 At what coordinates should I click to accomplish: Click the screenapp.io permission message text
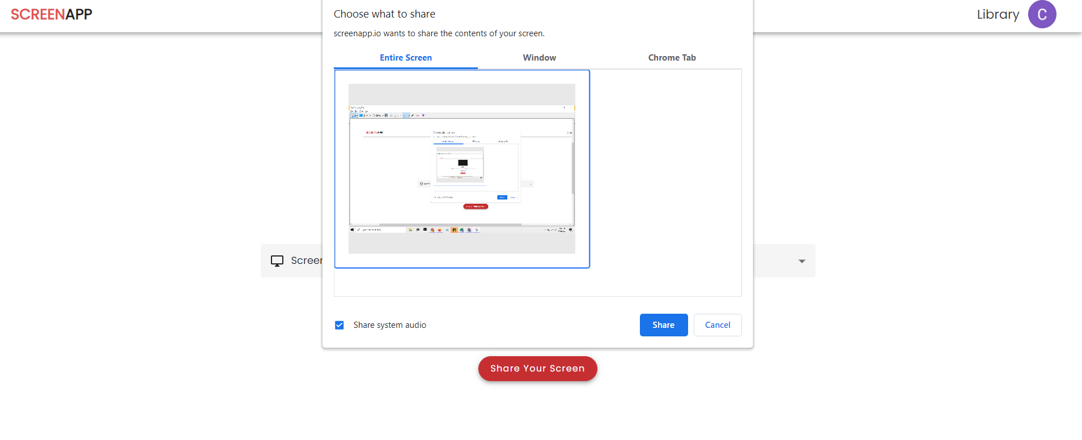point(439,33)
